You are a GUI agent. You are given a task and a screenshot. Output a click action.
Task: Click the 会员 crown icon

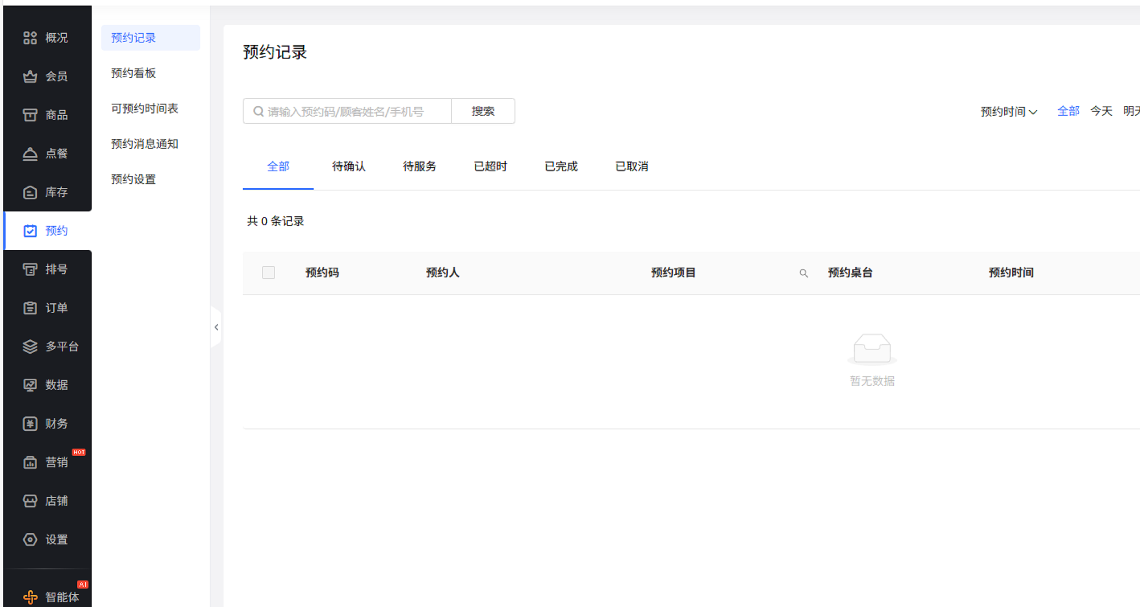(30, 76)
